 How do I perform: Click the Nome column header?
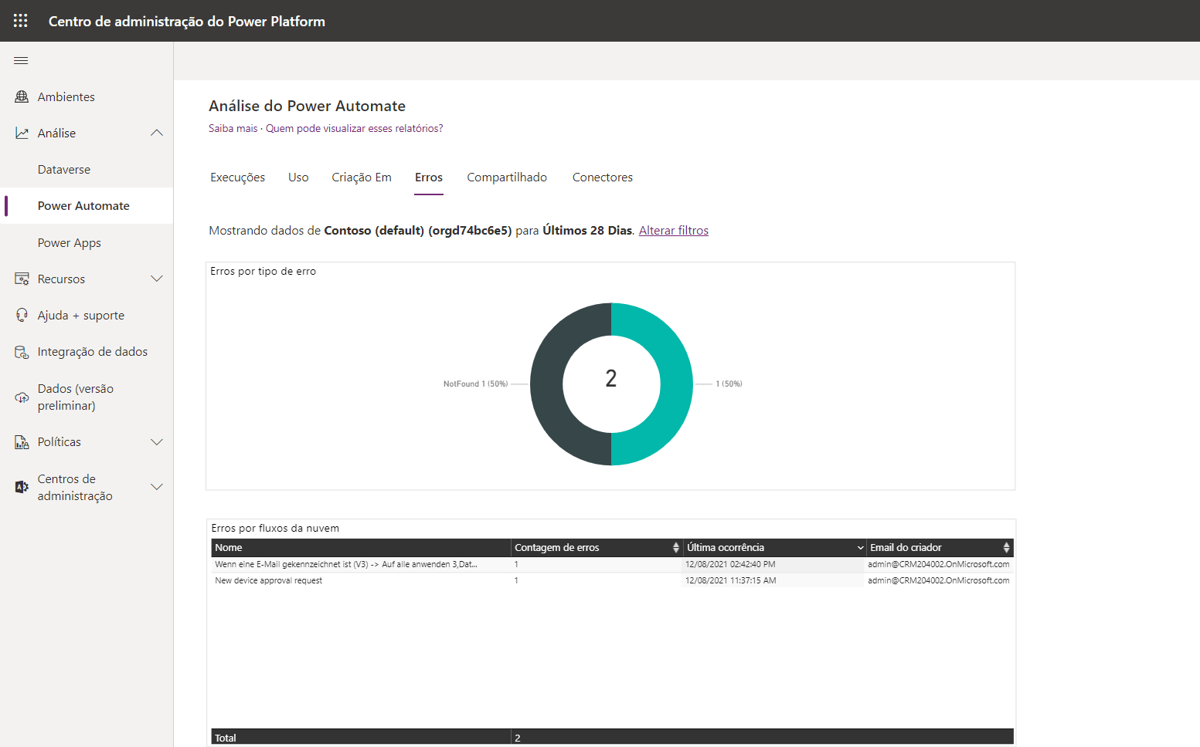click(x=361, y=548)
